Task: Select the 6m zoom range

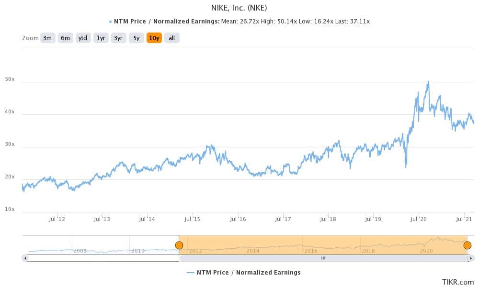Action: click(x=65, y=38)
